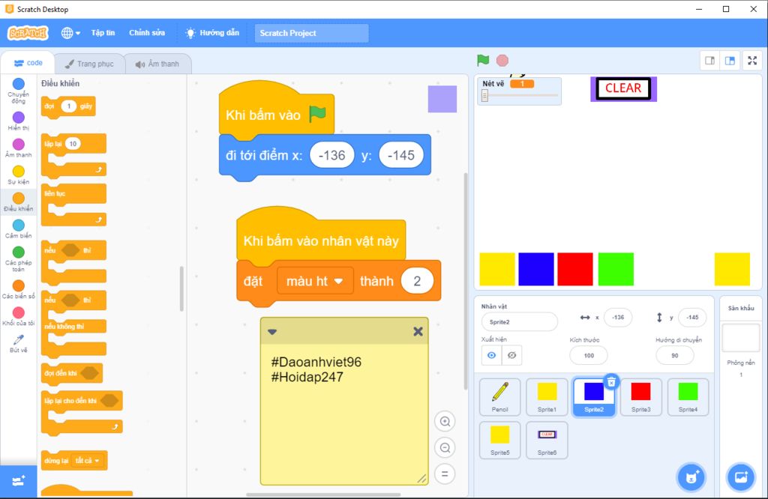
Task: Zoom out the code workspace
Action: 445,447
